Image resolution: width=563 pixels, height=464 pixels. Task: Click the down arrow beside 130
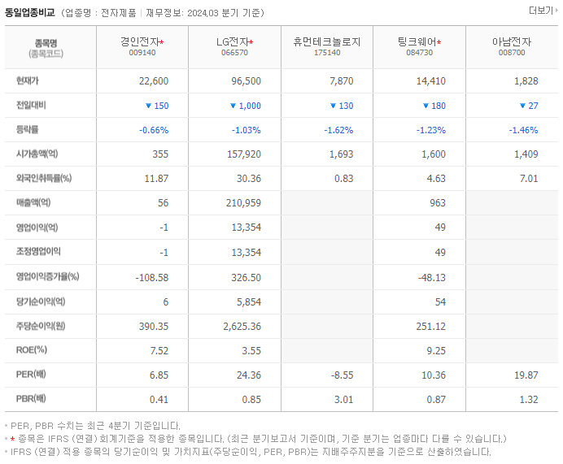[x=333, y=106]
